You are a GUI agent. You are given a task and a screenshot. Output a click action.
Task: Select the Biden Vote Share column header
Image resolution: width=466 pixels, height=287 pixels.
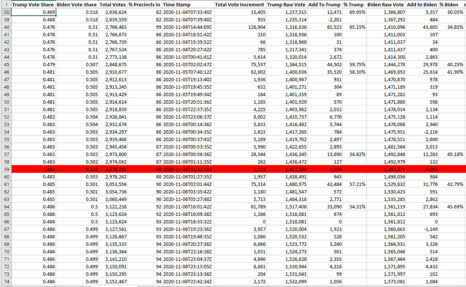click(77, 5)
